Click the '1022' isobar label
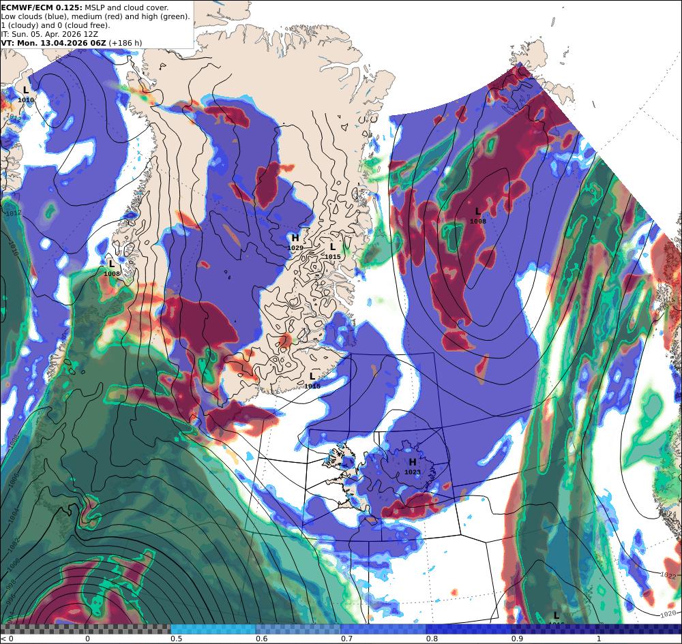Image resolution: width=682 pixels, height=644 pixels. [668, 575]
